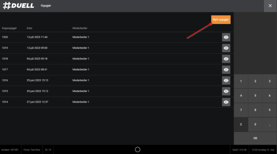Click date 27.juni 2023 12:37
This screenshot has width=277, height=154.
pyautogui.click(x=37, y=102)
